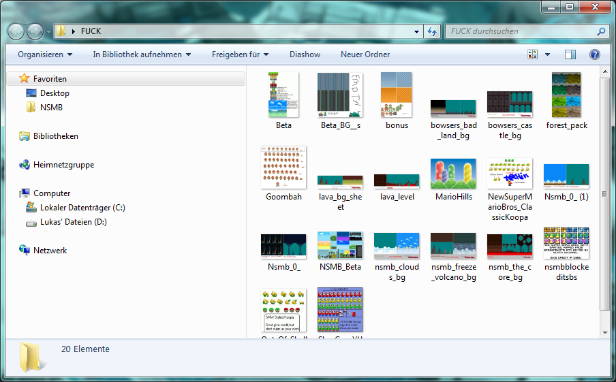Viewport: 616px width, 382px height.
Task: Select Lokaler Datenträger (C:) in tree
Action: (82, 208)
